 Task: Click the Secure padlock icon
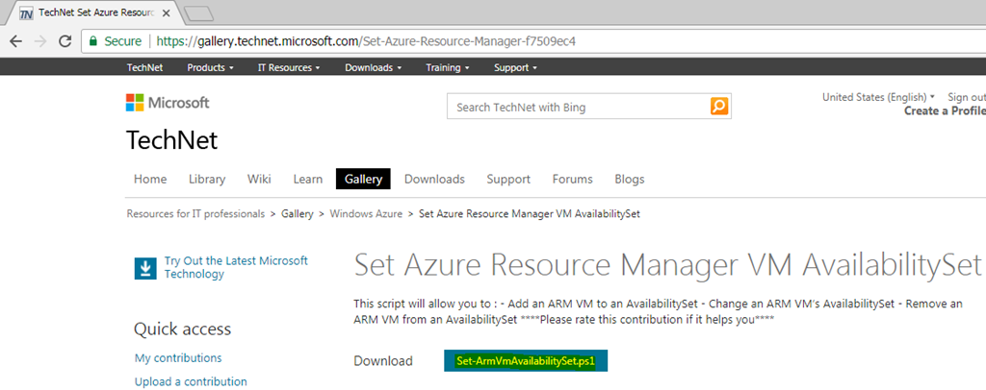[93, 41]
